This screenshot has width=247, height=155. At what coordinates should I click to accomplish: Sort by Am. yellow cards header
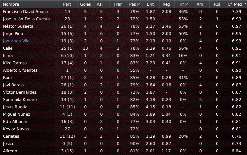(201, 4)
